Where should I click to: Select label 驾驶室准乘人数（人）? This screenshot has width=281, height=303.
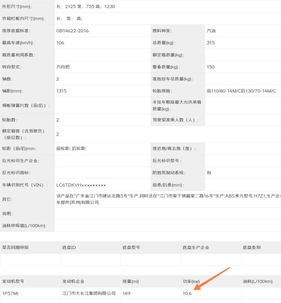pyautogui.click(x=176, y=120)
